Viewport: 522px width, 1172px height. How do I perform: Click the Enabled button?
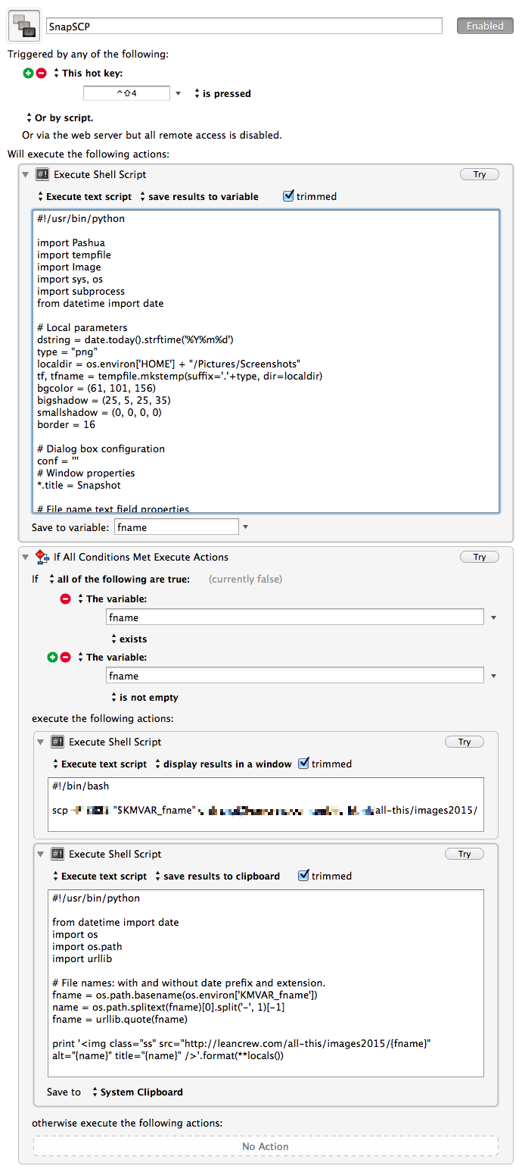pyautogui.click(x=484, y=26)
